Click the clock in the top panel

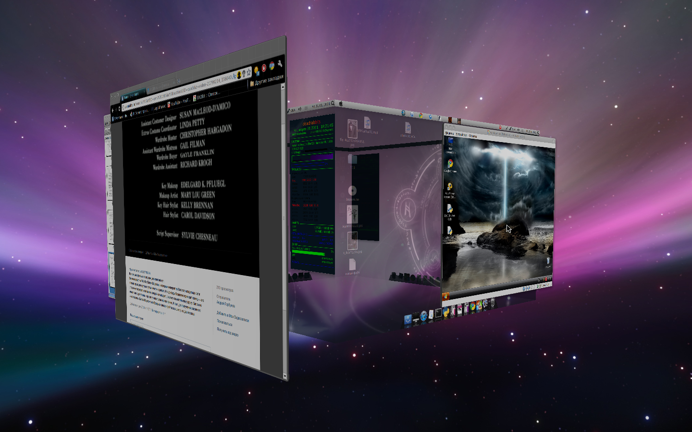(x=322, y=104)
